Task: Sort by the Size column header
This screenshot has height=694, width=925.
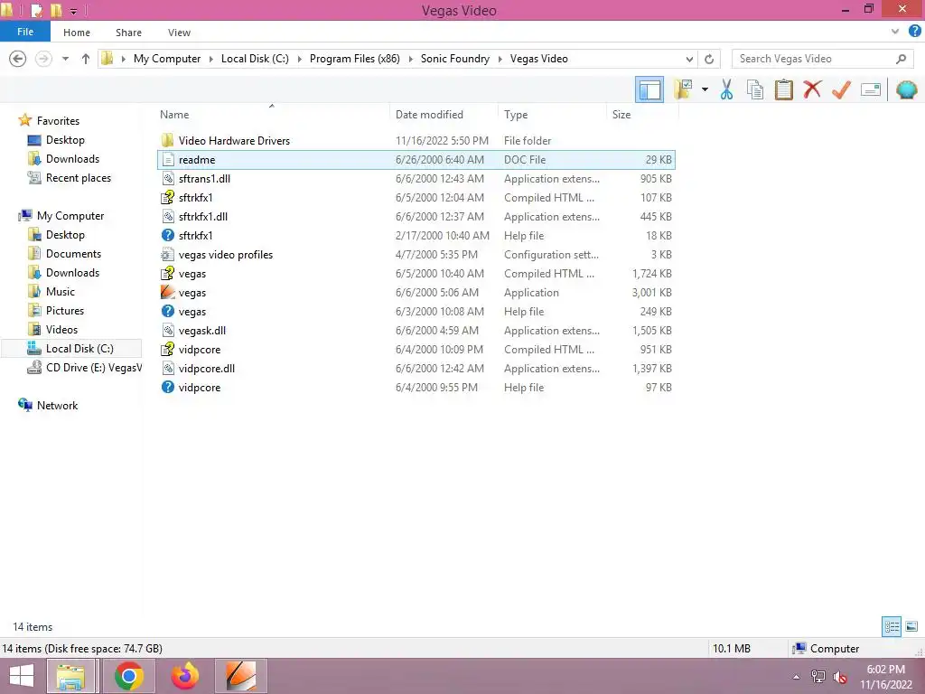Action: 621,115
